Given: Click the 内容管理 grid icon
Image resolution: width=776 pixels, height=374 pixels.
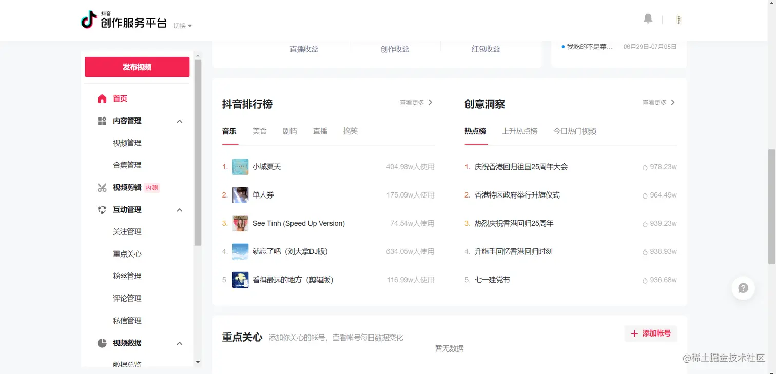Looking at the screenshot, I should [x=102, y=121].
